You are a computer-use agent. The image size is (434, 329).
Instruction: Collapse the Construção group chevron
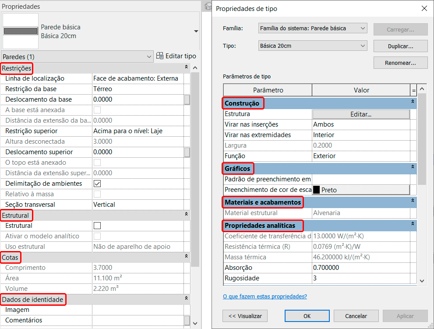tap(413, 102)
